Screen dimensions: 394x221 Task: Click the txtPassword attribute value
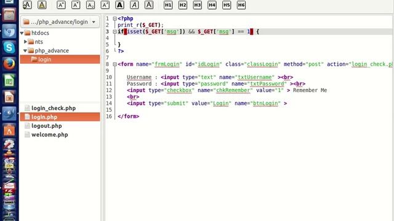[x=267, y=83]
